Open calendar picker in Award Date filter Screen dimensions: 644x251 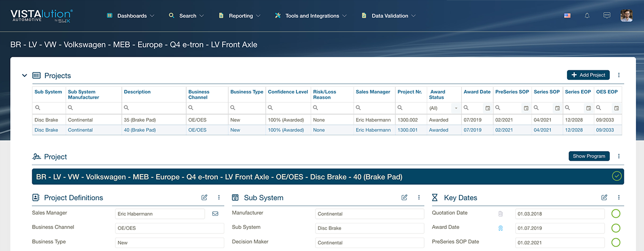coord(487,108)
